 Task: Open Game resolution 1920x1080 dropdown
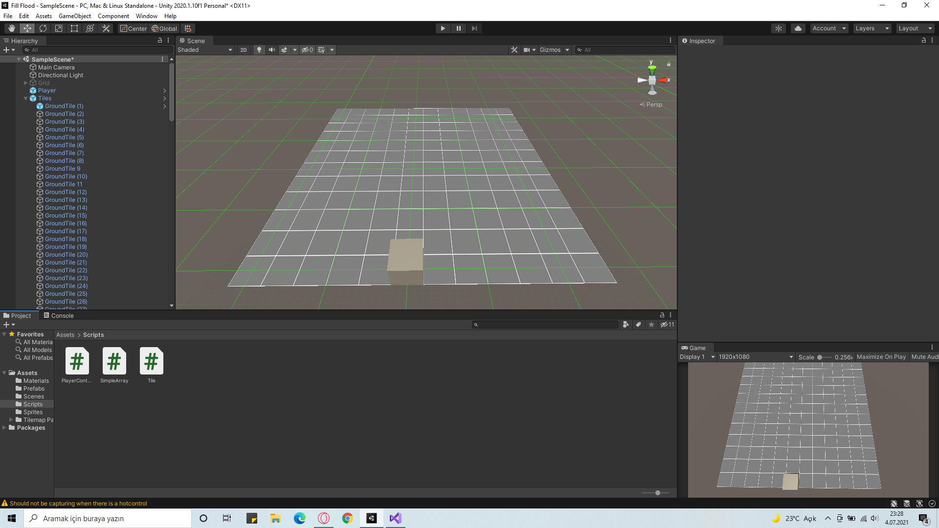tap(756, 357)
